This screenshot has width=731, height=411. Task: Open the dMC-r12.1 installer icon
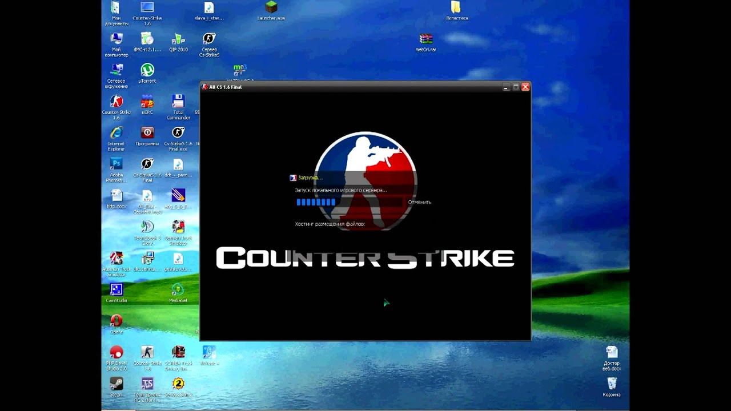pos(147,43)
